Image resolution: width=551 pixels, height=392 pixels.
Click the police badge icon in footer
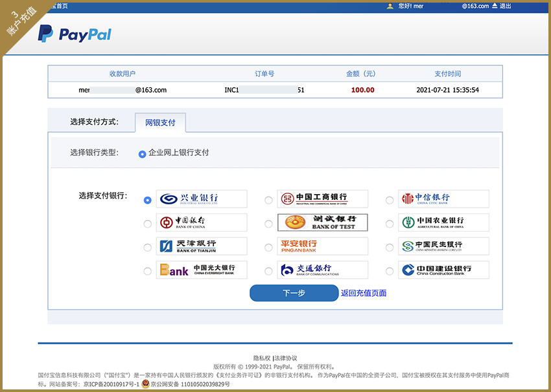click(x=145, y=384)
